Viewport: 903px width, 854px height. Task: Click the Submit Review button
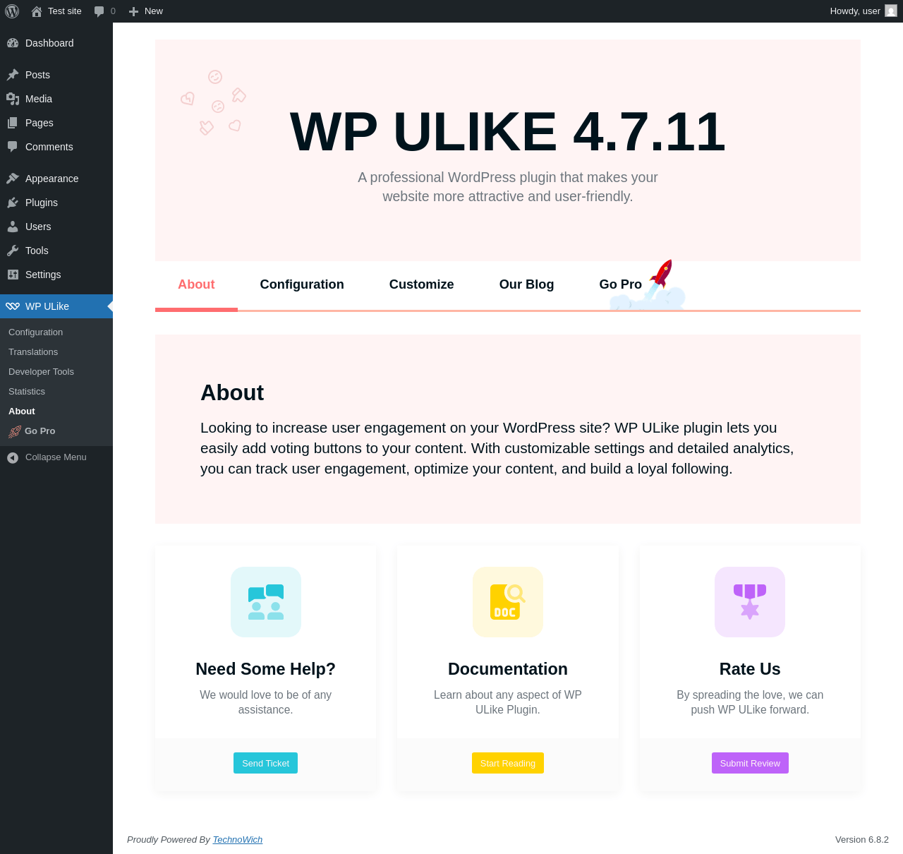click(750, 763)
